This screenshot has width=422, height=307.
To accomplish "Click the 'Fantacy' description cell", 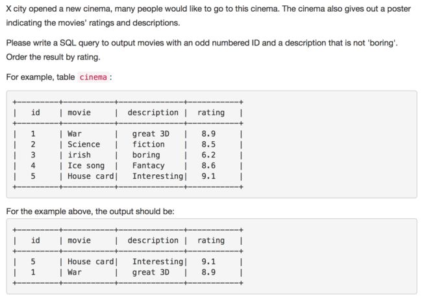I will click(x=148, y=166).
